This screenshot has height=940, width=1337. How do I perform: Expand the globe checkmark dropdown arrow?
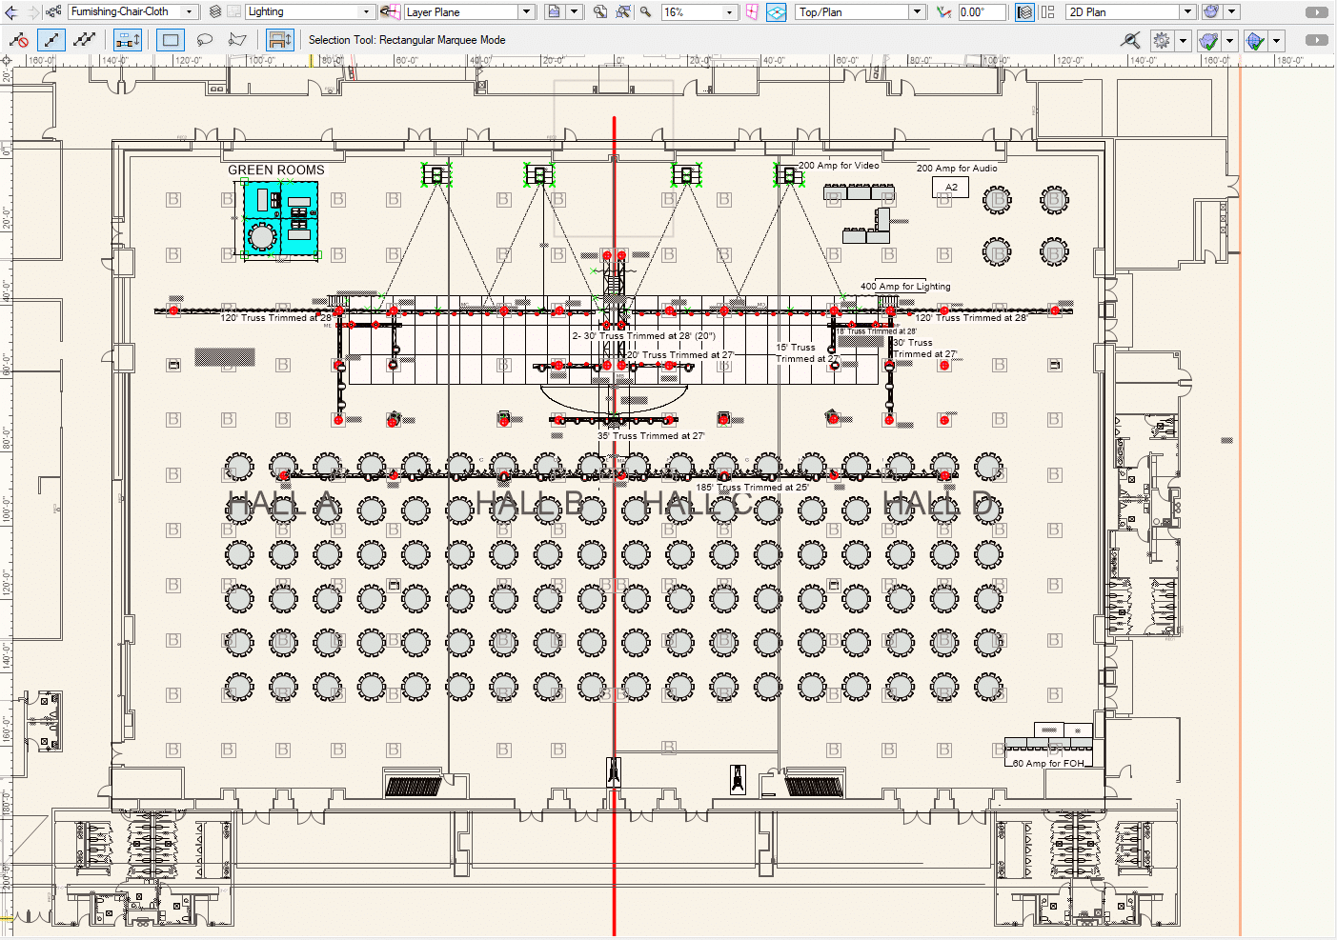(x=1277, y=40)
